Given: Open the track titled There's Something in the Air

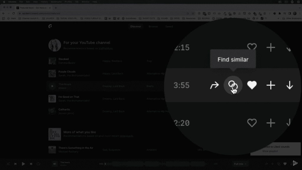Looking at the screenshot, I should (76, 148).
